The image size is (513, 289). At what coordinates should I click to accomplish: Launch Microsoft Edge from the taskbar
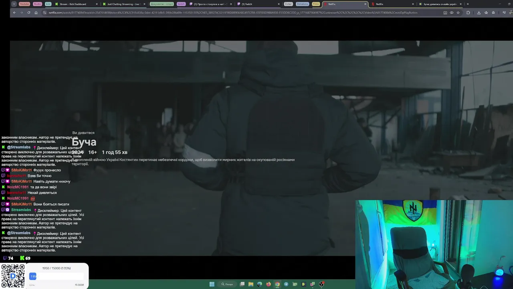[260, 284]
